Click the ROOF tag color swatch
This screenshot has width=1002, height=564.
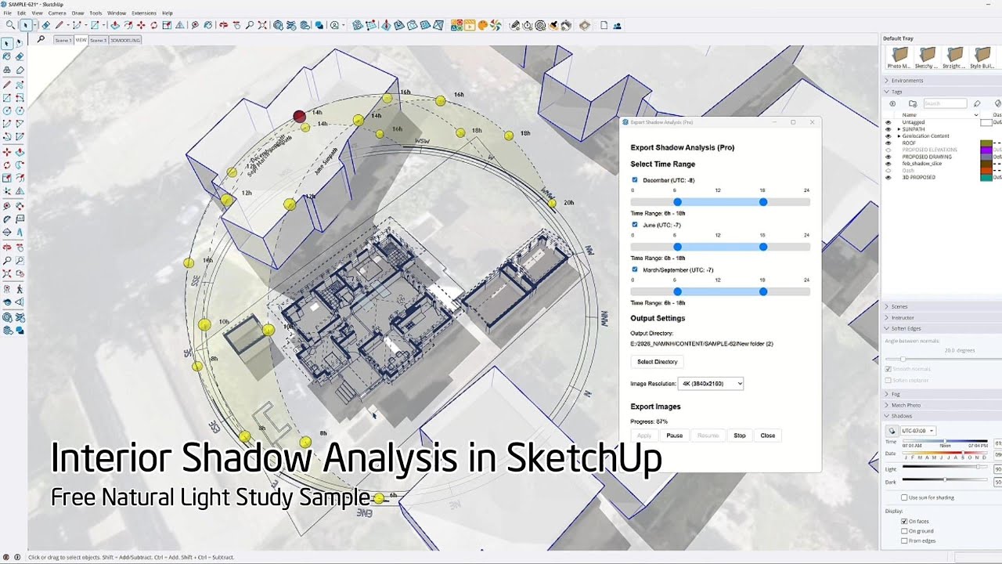click(986, 143)
